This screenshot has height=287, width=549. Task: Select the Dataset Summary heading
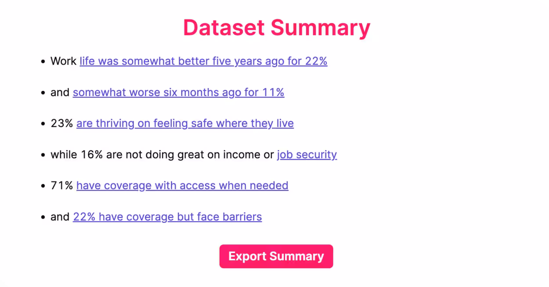click(276, 27)
